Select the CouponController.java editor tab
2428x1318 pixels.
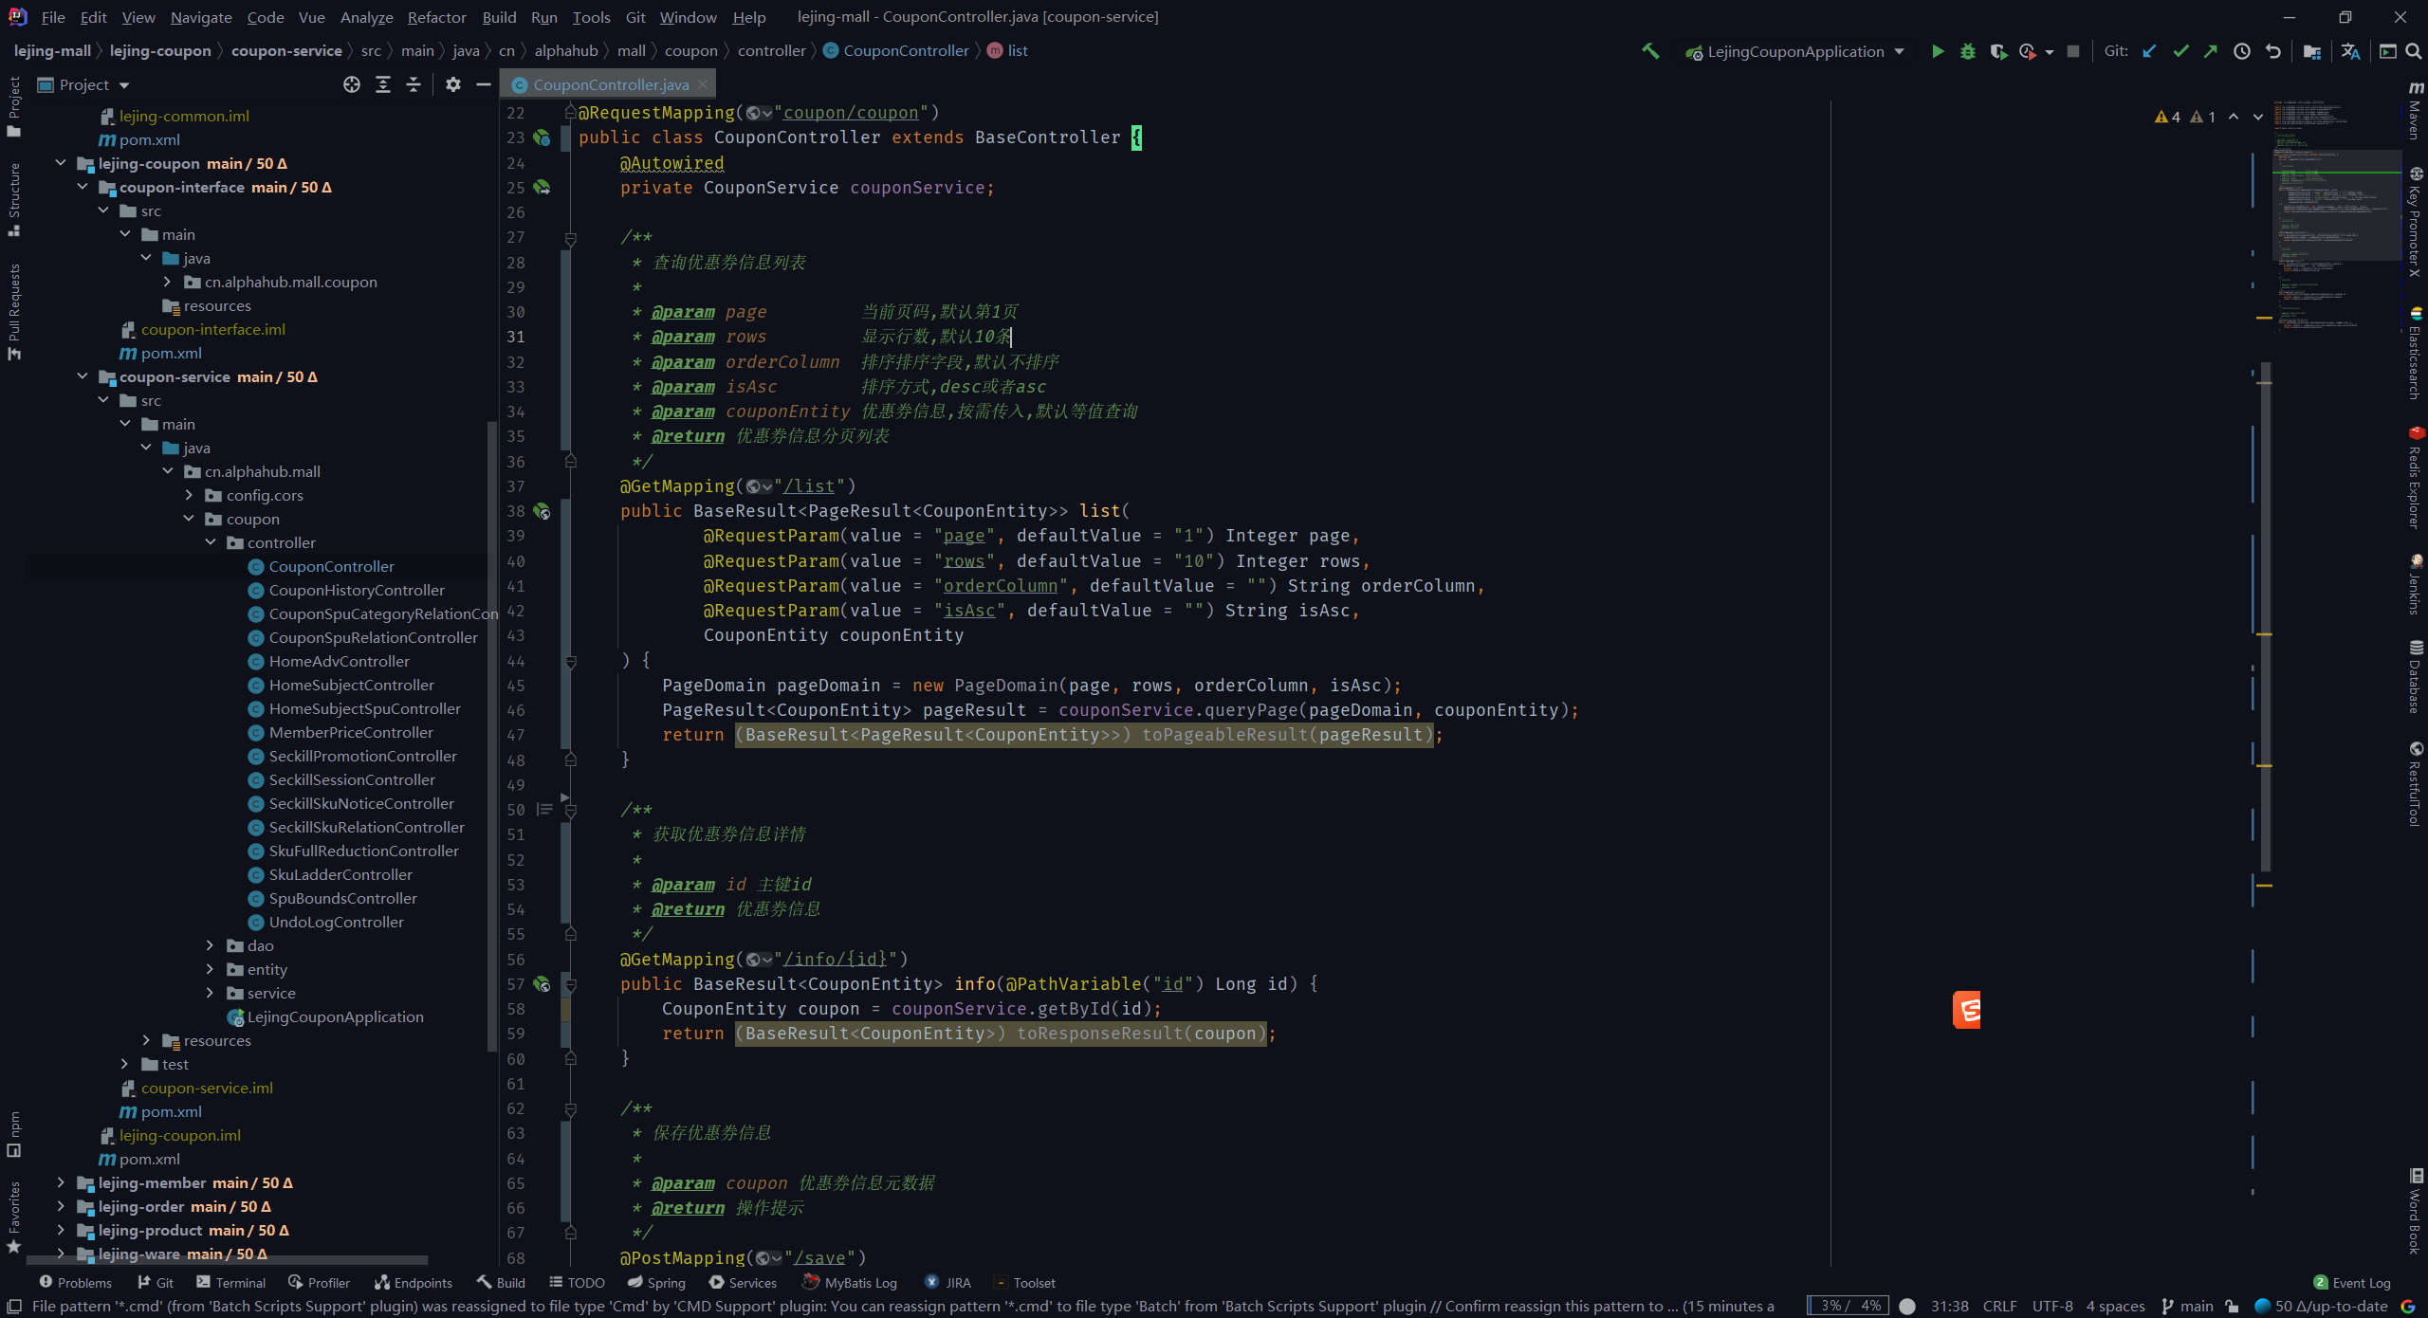click(x=610, y=84)
